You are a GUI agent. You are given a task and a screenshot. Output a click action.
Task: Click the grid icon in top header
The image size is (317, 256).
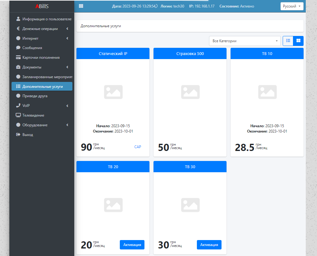(81, 6)
